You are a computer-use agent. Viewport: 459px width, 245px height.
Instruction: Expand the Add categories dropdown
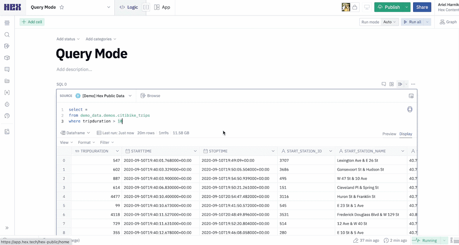tap(101, 39)
